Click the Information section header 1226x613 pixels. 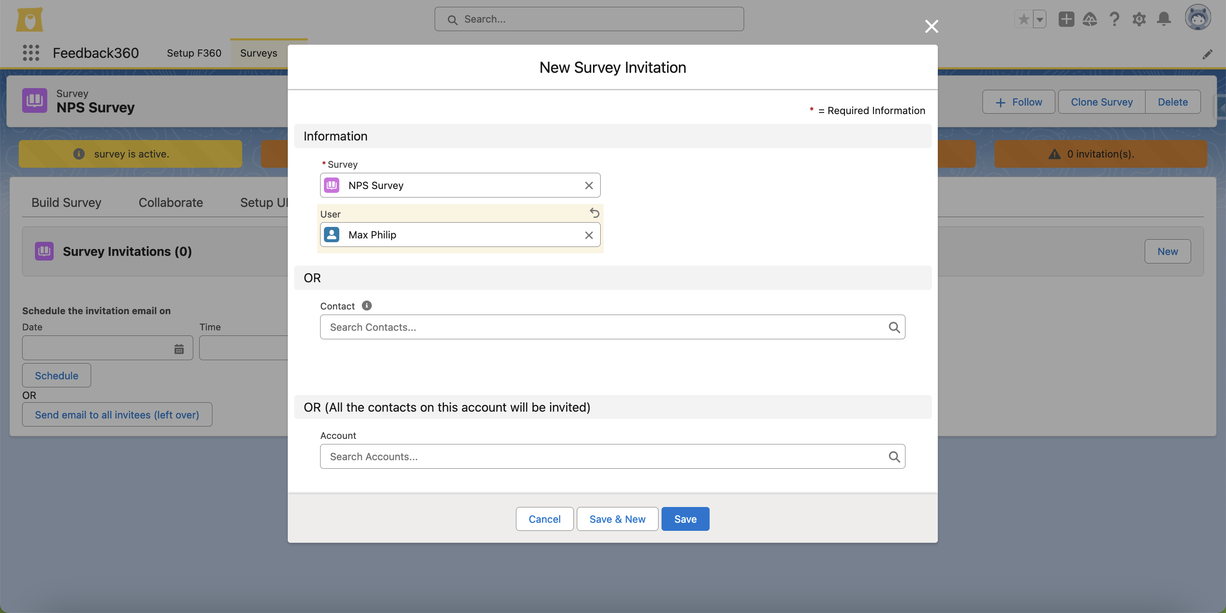click(613, 136)
